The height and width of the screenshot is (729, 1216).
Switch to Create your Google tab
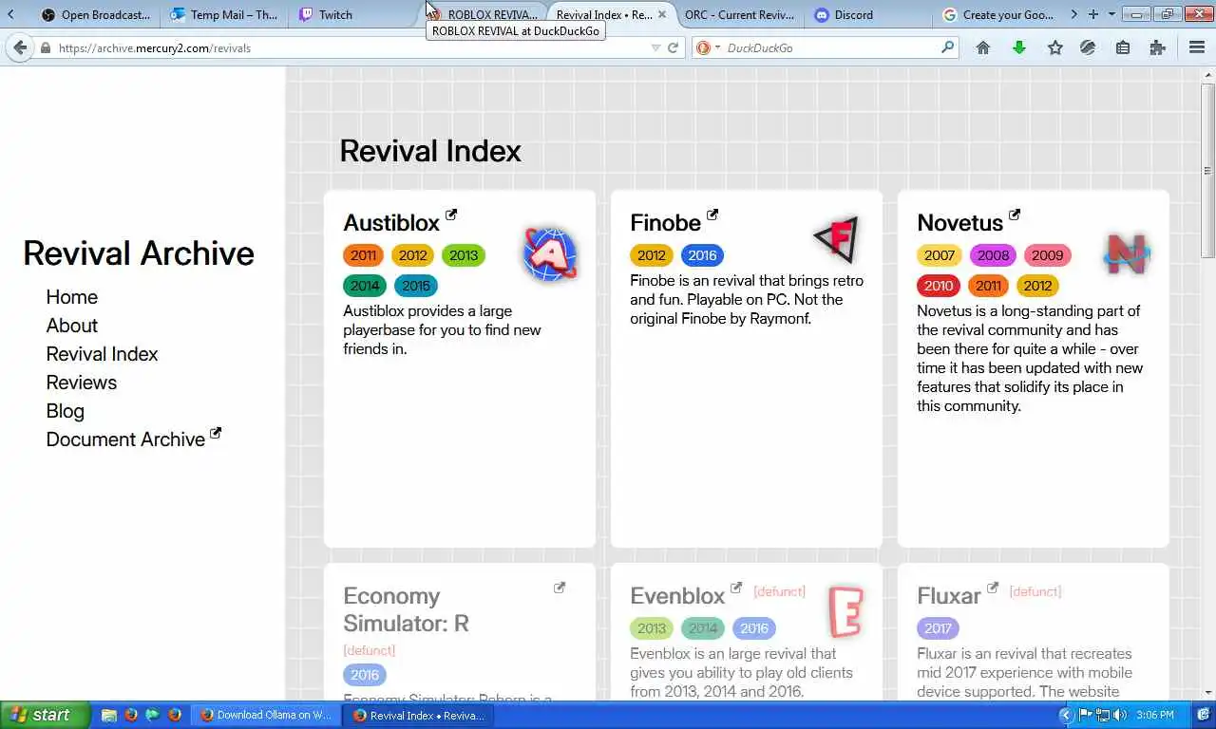998,14
